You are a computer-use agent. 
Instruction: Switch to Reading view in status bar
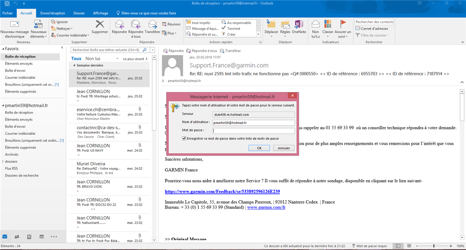click(x=409, y=246)
